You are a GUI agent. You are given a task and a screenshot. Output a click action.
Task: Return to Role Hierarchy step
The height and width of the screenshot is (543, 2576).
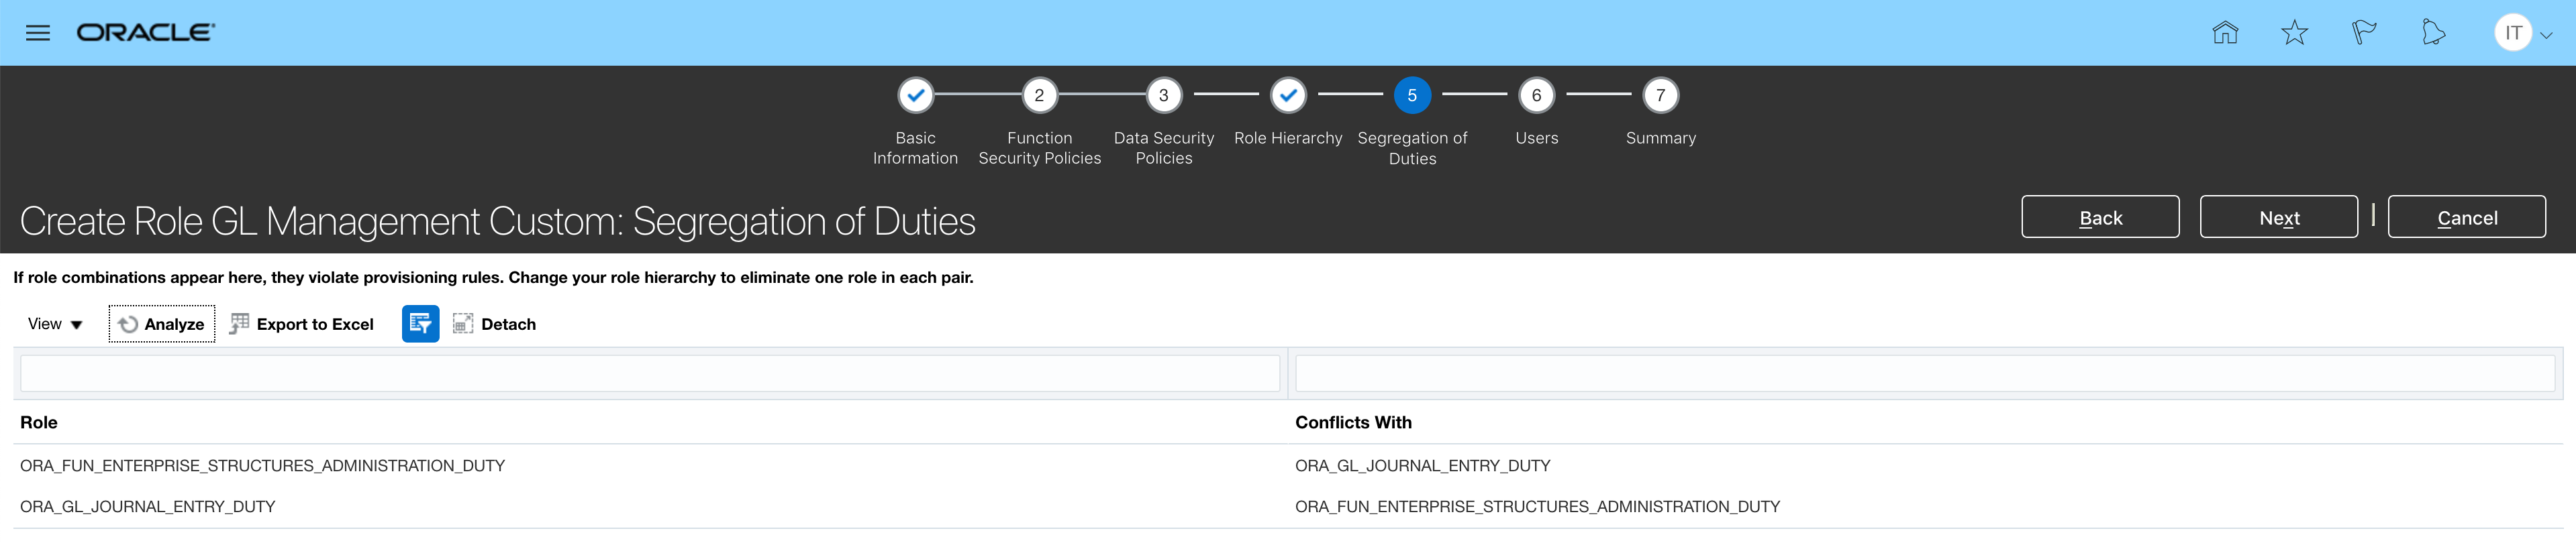pos(1288,96)
